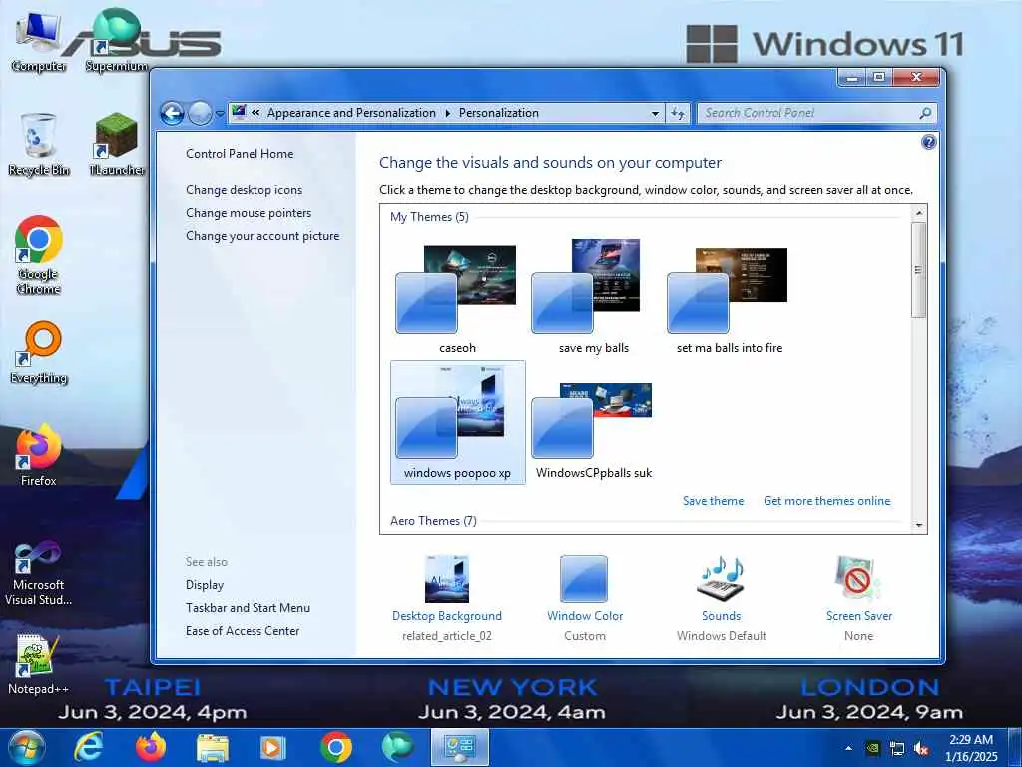Click the Help question mark icon
The image size is (1022, 767).
click(x=929, y=142)
